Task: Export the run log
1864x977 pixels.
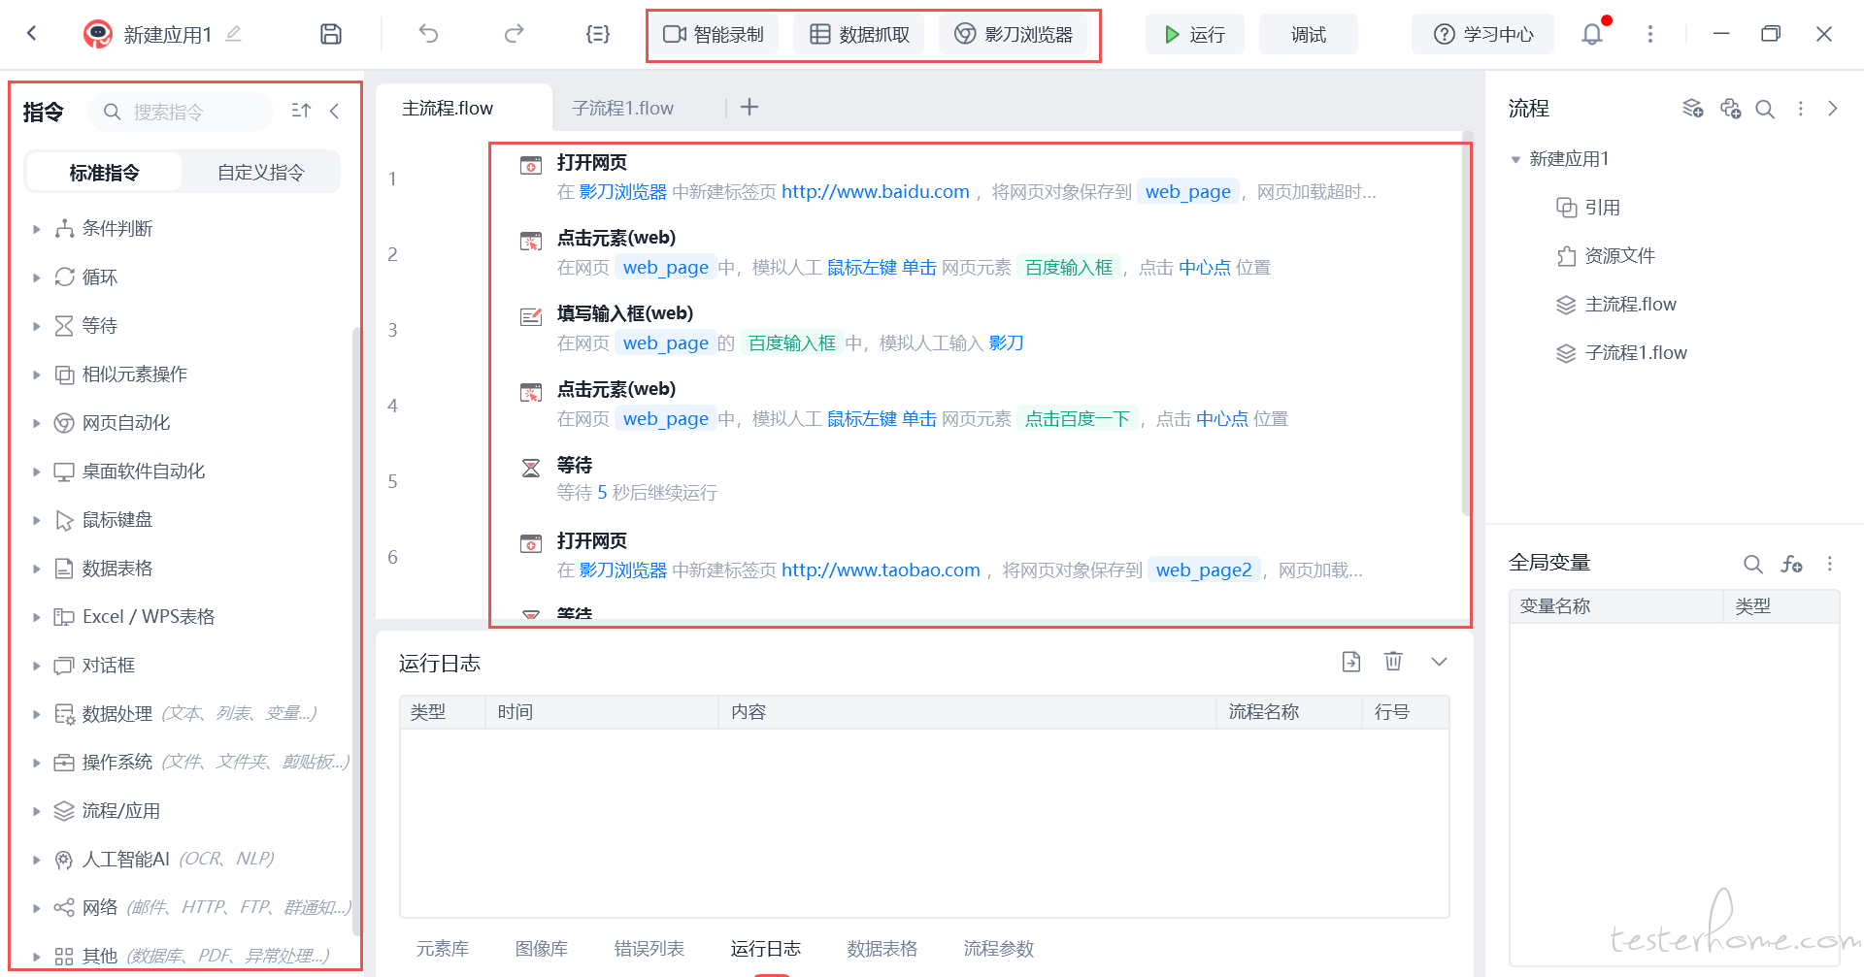Action: [x=1351, y=662]
